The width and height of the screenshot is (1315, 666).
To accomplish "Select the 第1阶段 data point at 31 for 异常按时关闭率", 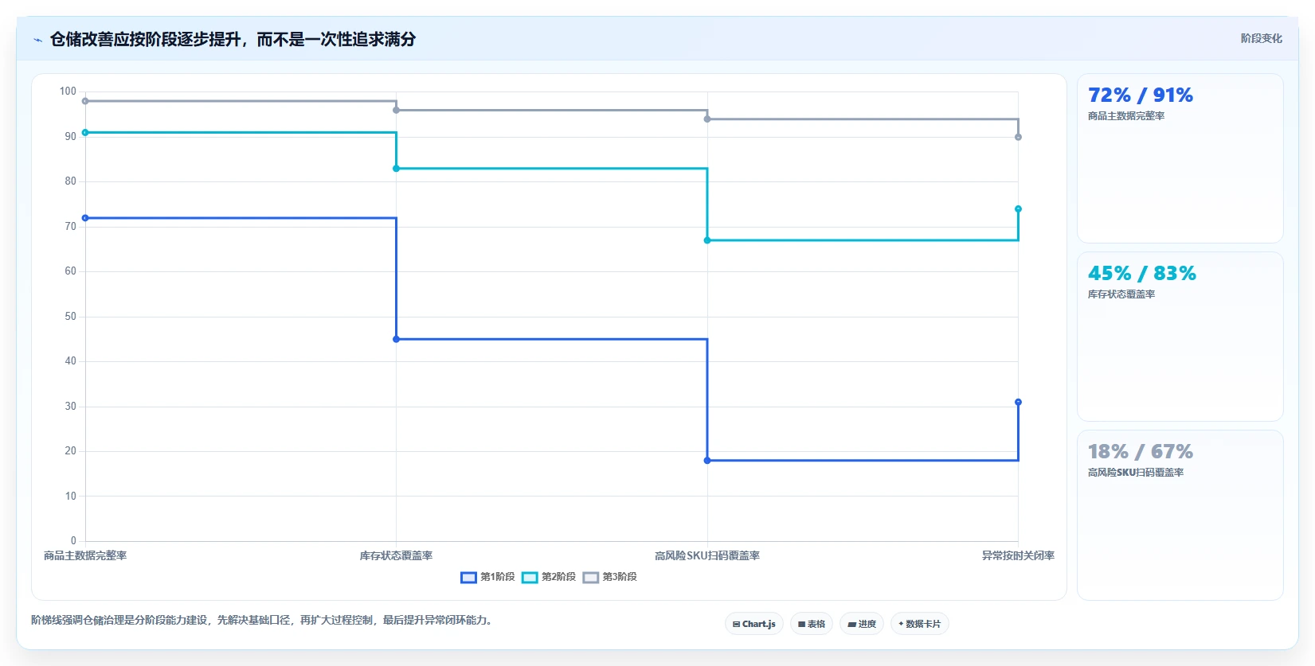I will [x=1018, y=402].
